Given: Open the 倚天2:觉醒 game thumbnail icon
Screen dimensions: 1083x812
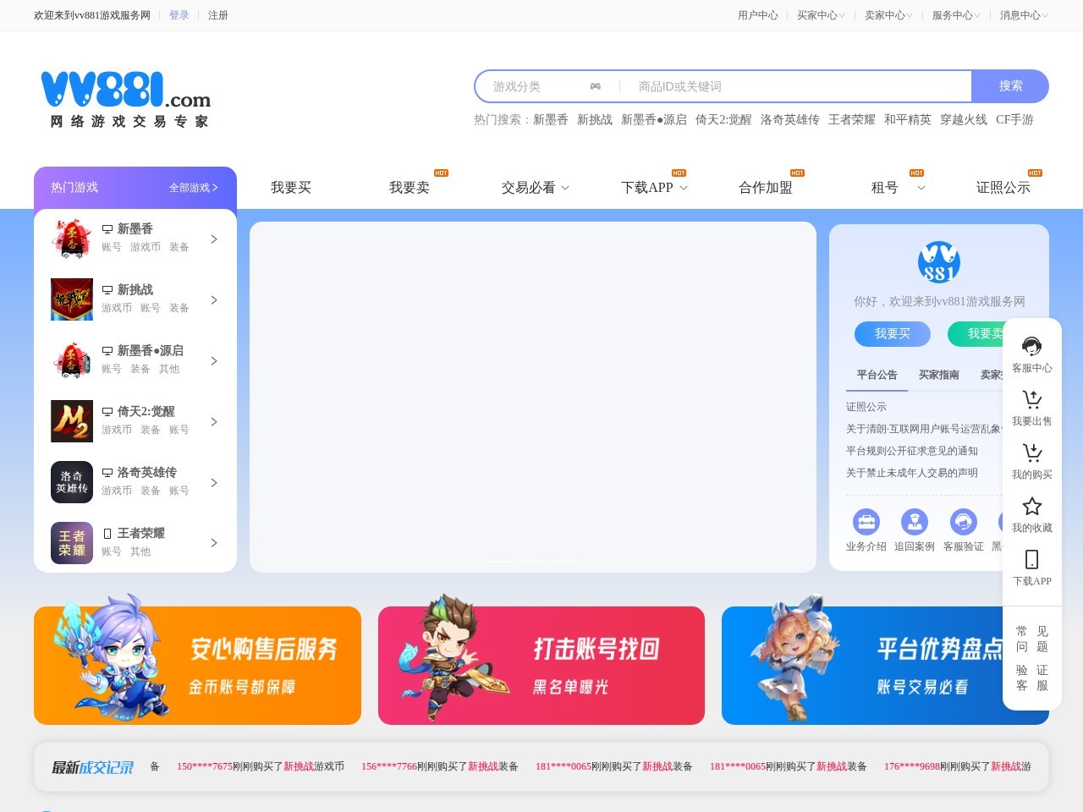Looking at the screenshot, I should pyautogui.click(x=72, y=421).
